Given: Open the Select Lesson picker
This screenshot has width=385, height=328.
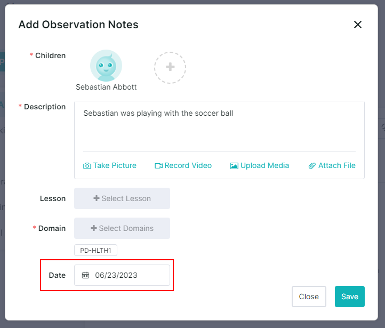Looking at the screenshot, I should click(x=122, y=198).
